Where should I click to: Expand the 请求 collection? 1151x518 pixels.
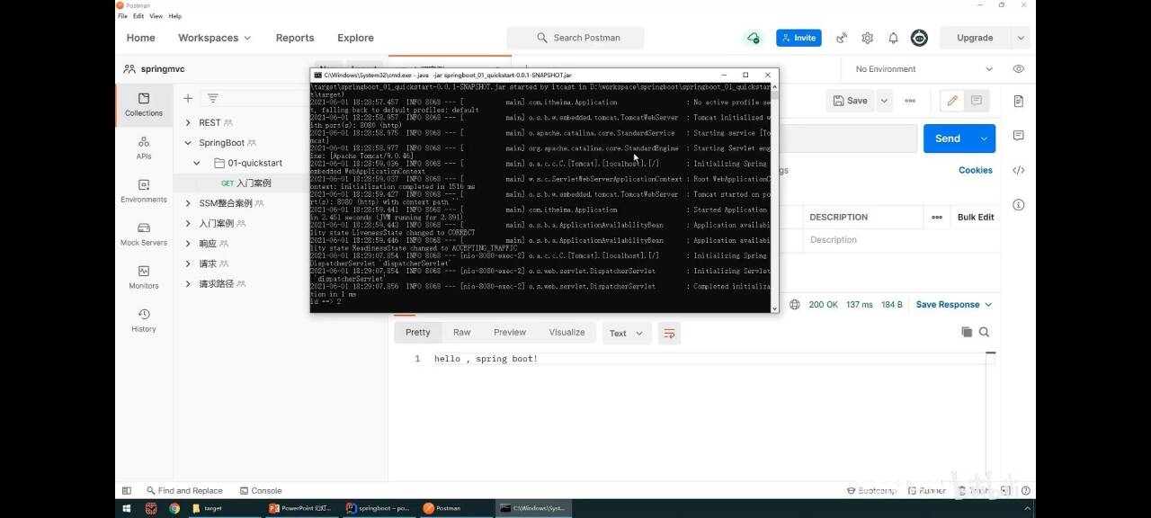point(188,263)
